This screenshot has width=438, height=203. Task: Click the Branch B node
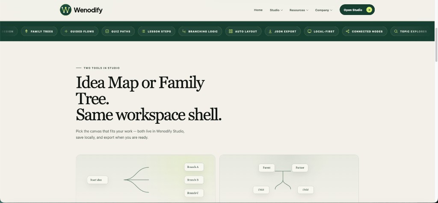[194, 180]
